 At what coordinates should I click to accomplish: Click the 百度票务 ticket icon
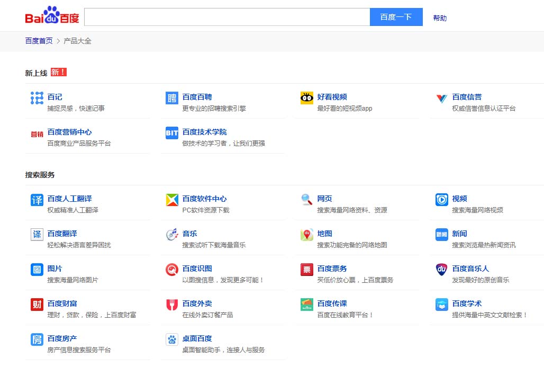307,270
